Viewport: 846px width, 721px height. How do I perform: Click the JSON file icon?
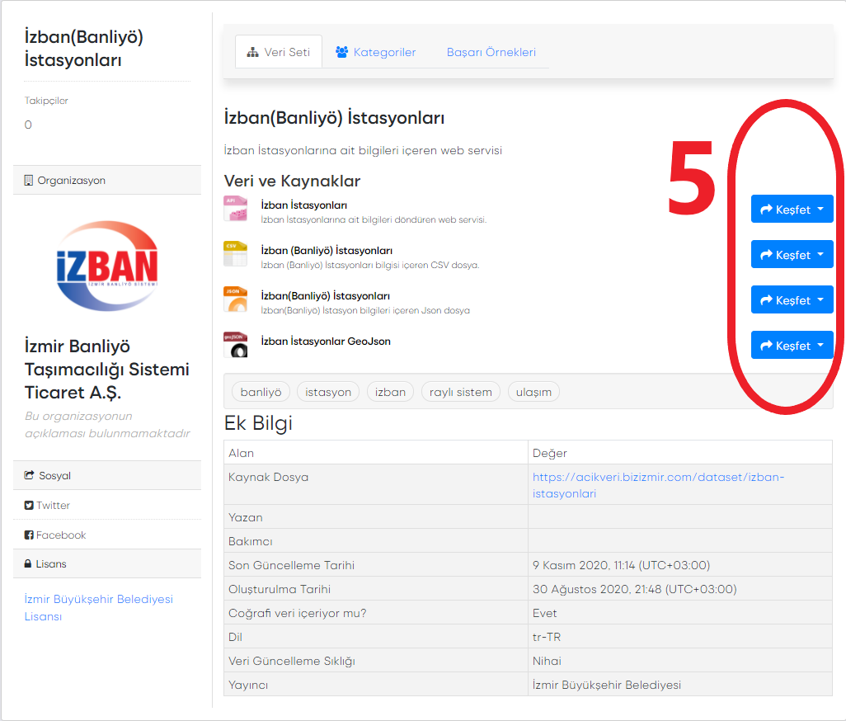(235, 299)
